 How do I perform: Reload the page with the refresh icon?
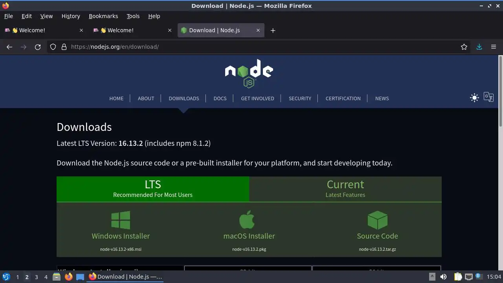[x=38, y=47]
